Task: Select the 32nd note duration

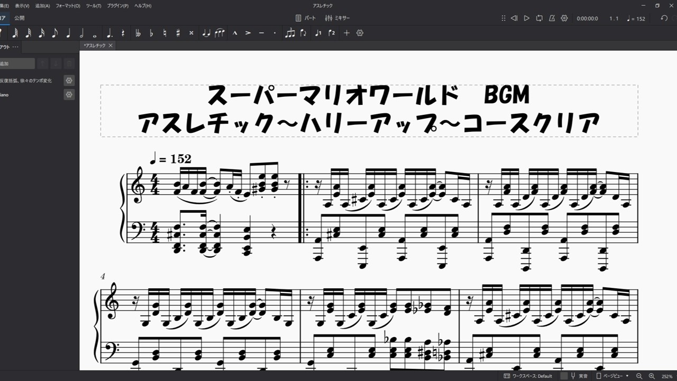Action: (28, 33)
